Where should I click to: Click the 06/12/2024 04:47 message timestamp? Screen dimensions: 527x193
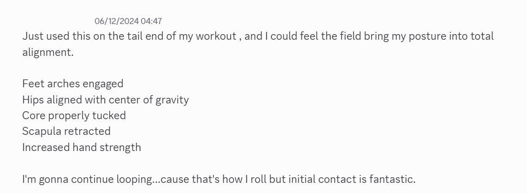(x=128, y=21)
